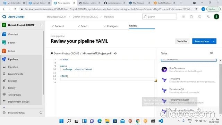Reload the browser page
This screenshot has height=125, width=222.
[15, 9]
